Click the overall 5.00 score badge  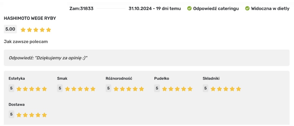[10, 29]
